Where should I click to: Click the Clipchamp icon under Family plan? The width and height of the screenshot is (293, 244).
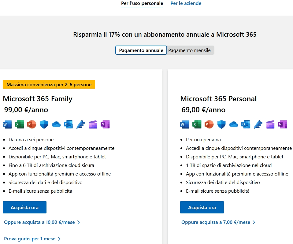[x=93, y=124]
